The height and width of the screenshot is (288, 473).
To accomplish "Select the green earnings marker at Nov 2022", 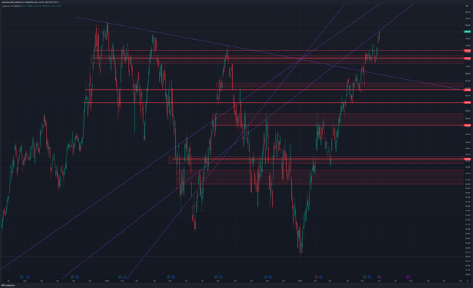I will 265,277.
